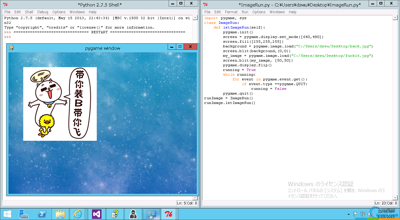400x220 pixels.
Task: Open File menu in Python Shell
Action: coord(7,12)
